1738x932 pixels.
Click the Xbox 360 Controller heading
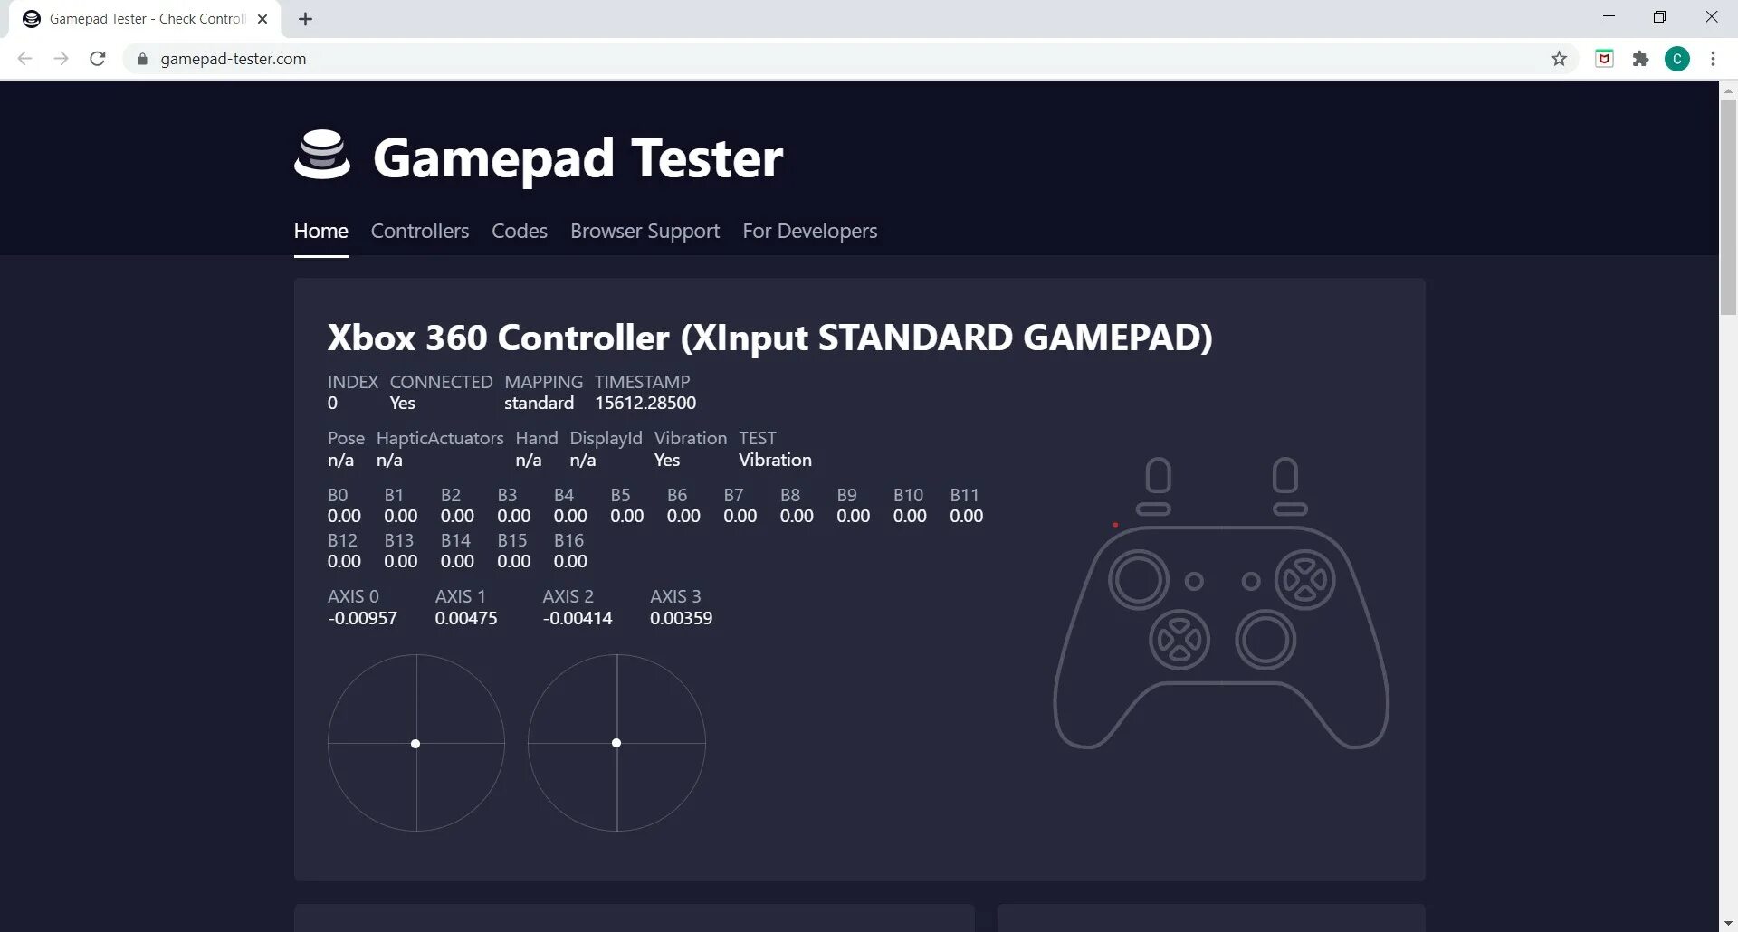[x=770, y=338]
